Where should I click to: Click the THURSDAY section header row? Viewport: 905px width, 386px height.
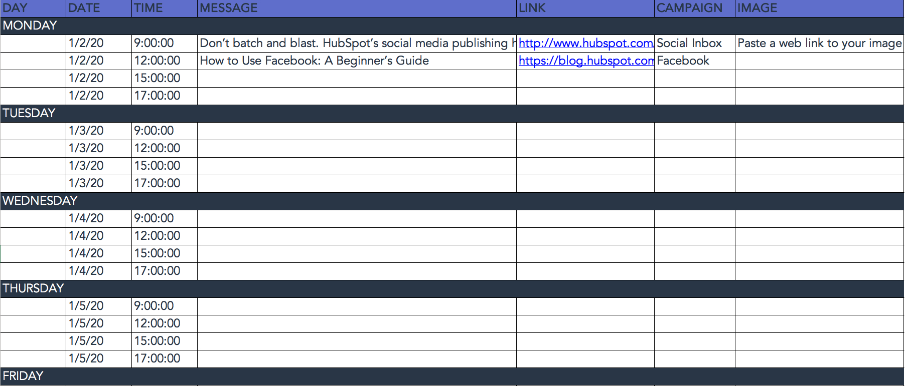(452, 289)
